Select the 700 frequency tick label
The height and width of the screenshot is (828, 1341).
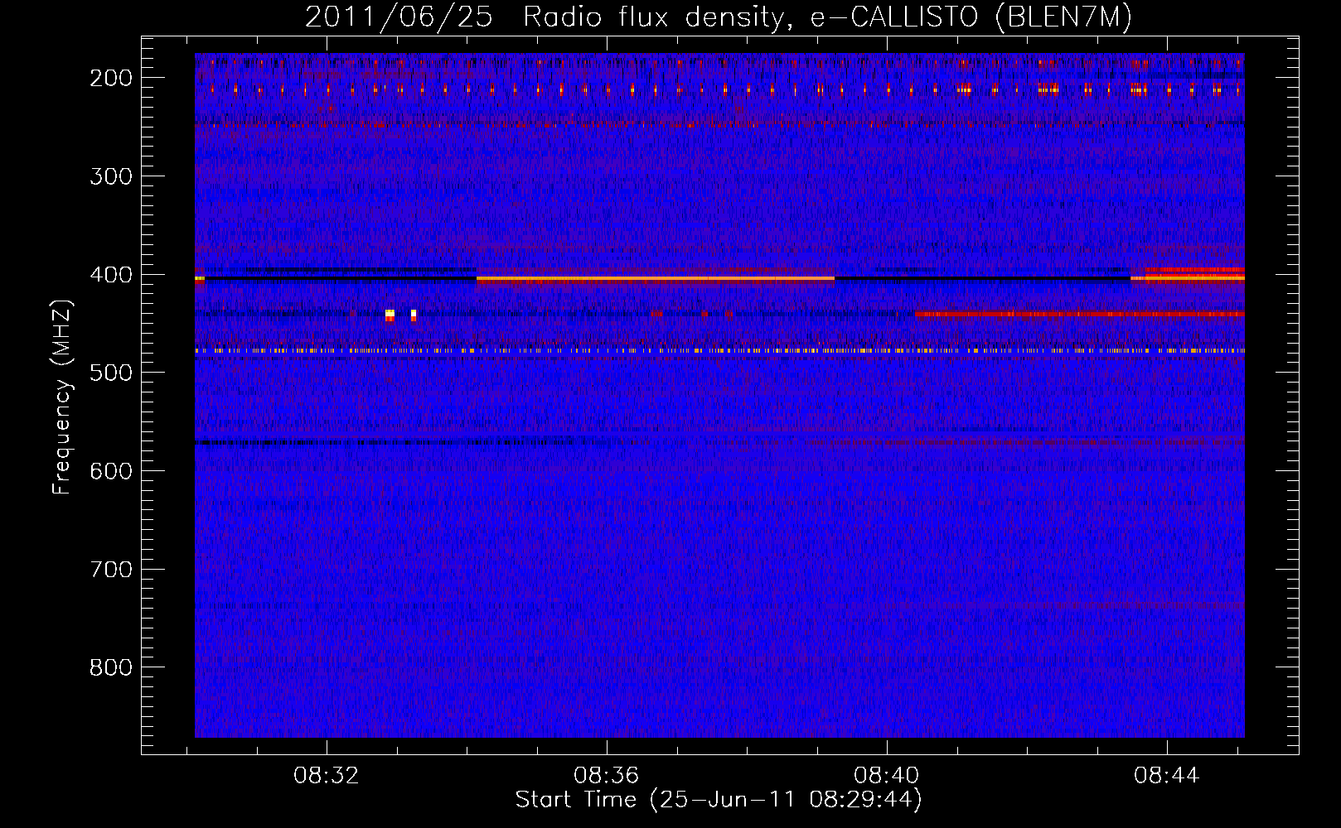tap(111, 570)
